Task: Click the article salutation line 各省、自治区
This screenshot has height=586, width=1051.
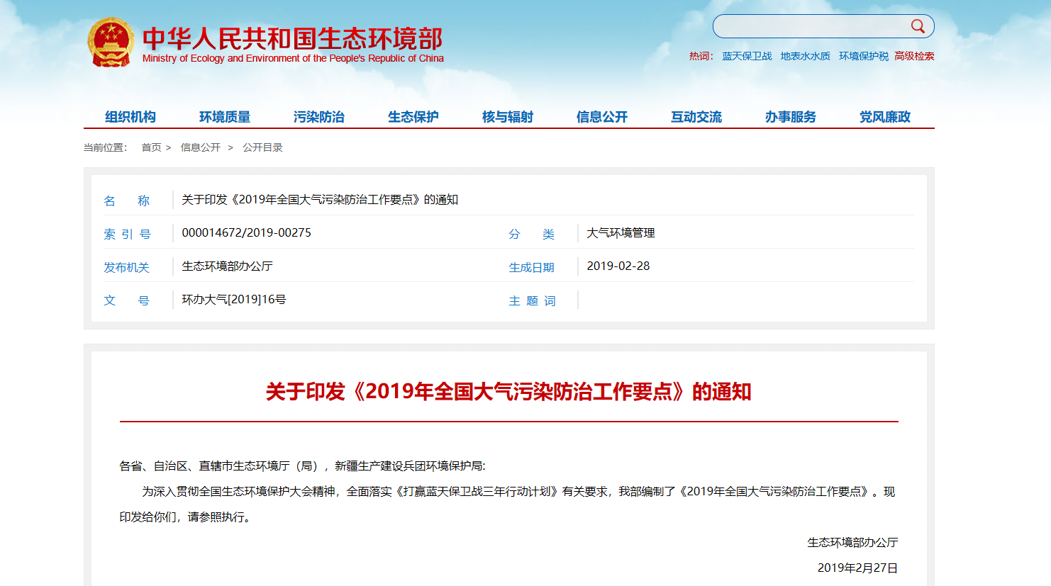Action: pyautogui.click(x=302, y=466)
